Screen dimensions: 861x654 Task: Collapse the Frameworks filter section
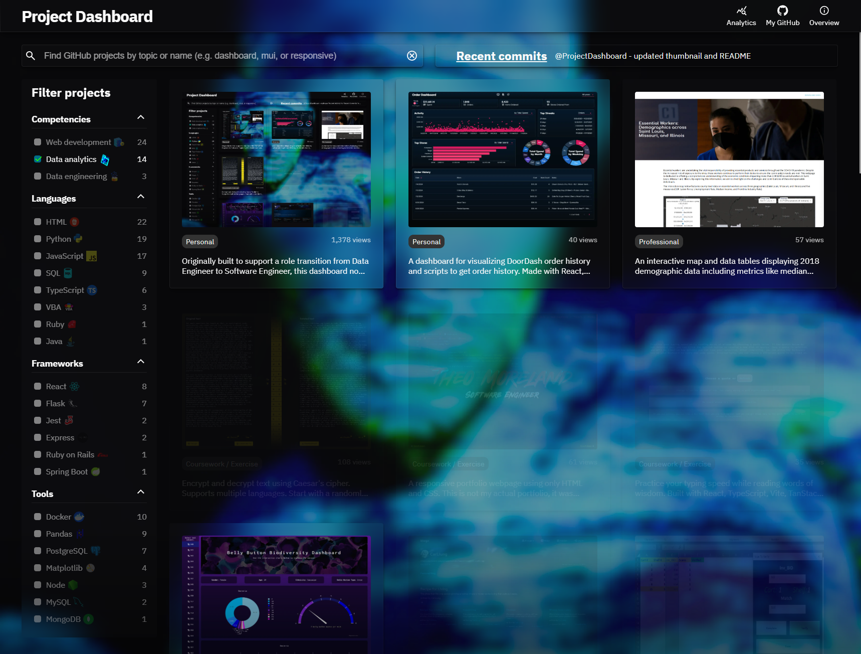click(141, 362)
